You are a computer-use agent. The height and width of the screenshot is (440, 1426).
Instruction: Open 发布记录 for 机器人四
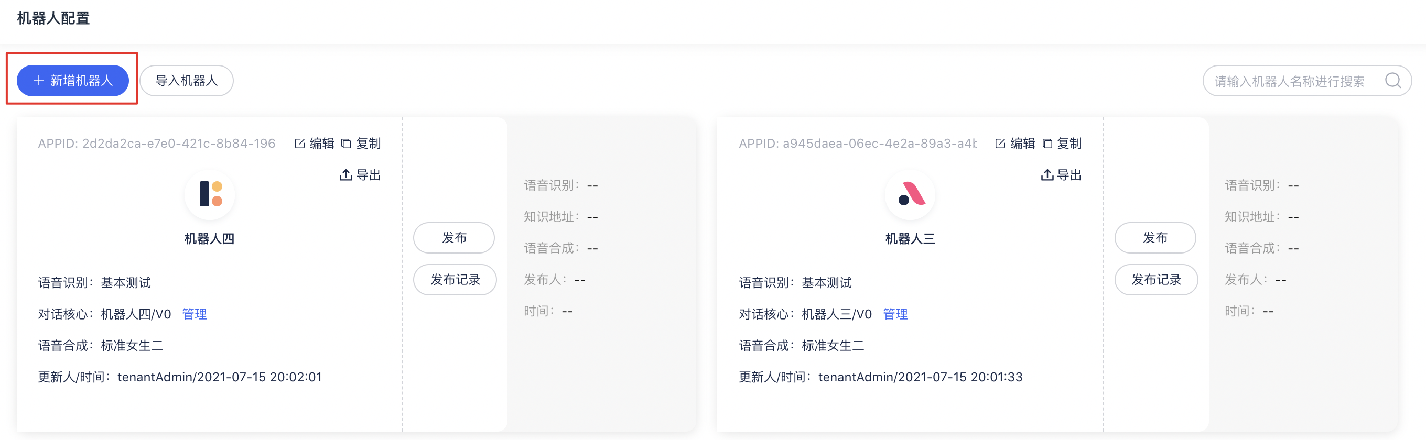click(455, 280)
